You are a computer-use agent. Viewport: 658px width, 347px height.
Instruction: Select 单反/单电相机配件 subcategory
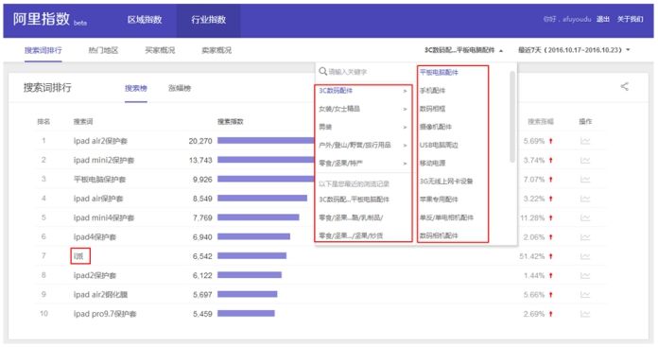(446, 217)
